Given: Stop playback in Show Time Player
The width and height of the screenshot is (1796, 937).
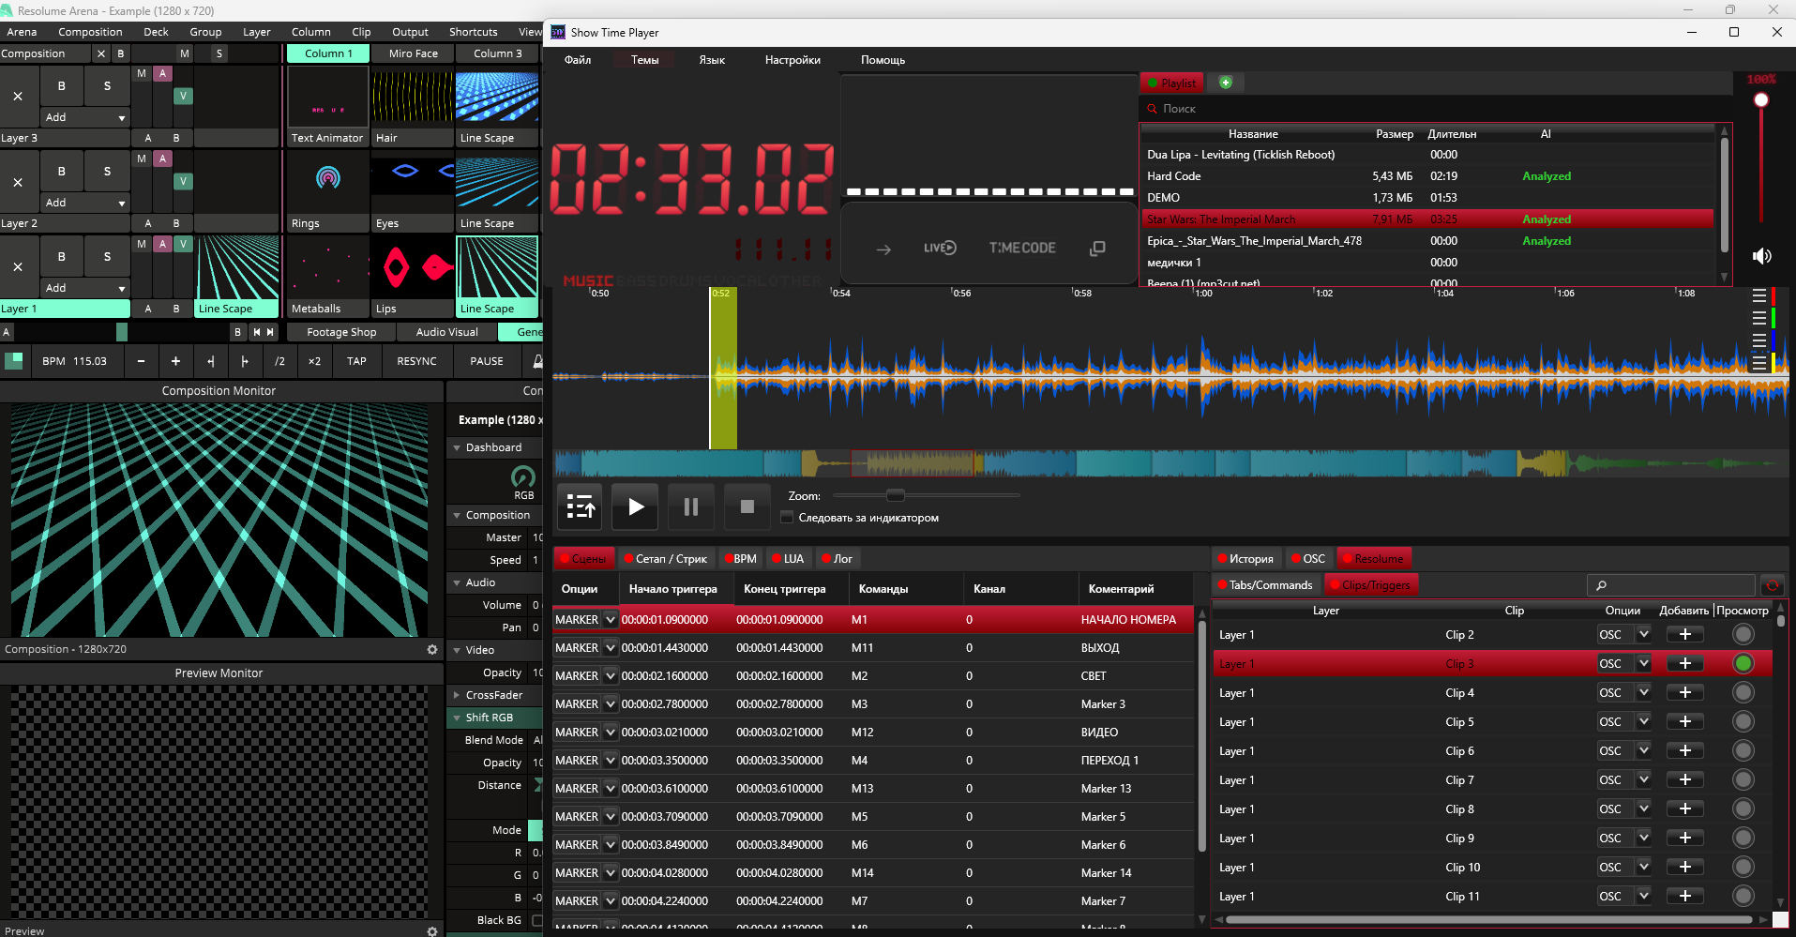Looking at the screenshot, I should click(747, 507).
